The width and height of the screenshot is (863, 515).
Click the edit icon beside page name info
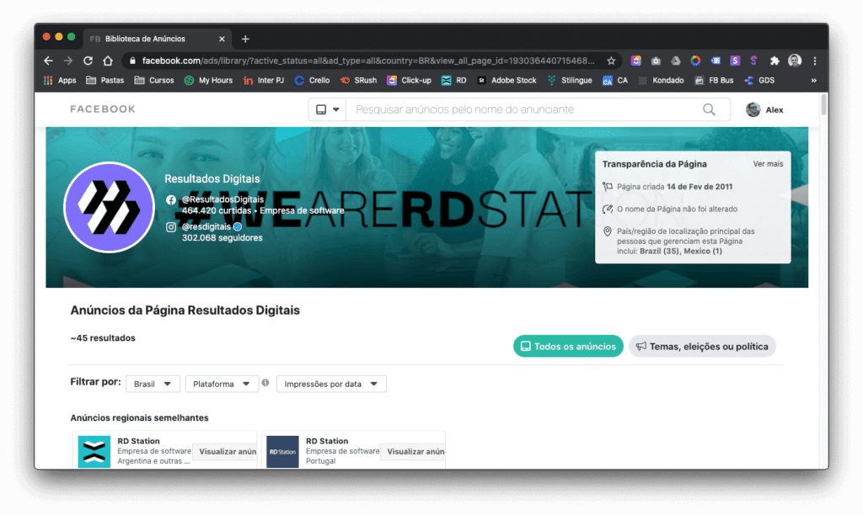point(608,209)
